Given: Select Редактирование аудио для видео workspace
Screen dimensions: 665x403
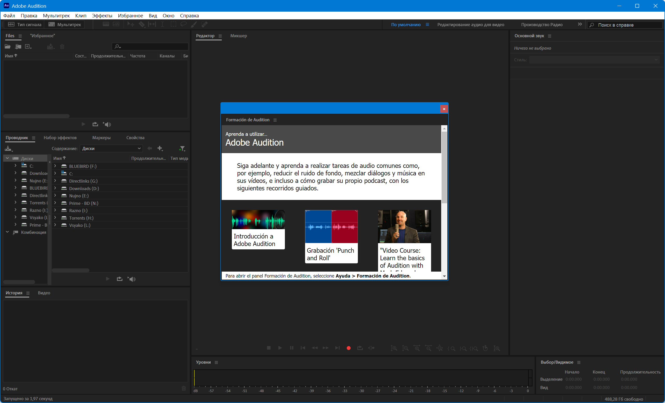Looking at the screenshot, I should [x=470, y=25].
